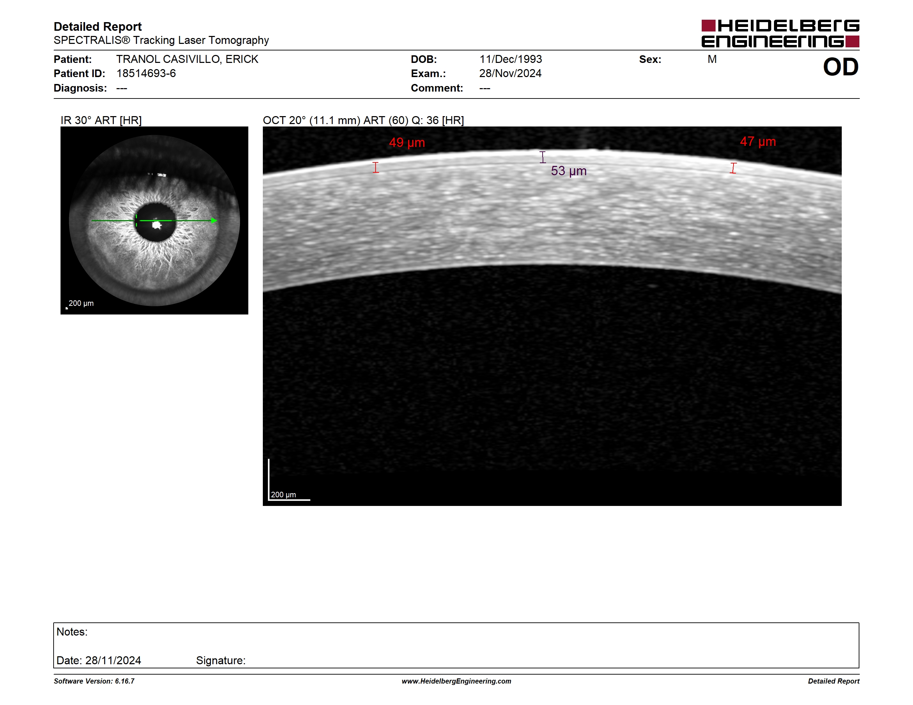
Task: Click the Signature field label
Action: pyautogui.click(x=221, y=660)
